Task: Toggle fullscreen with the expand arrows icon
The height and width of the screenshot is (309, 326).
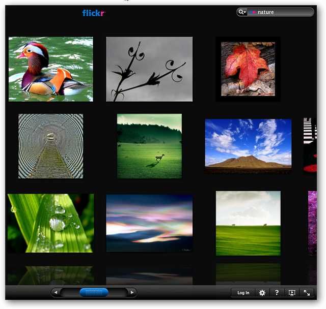Action: click(x=307, y=293)
